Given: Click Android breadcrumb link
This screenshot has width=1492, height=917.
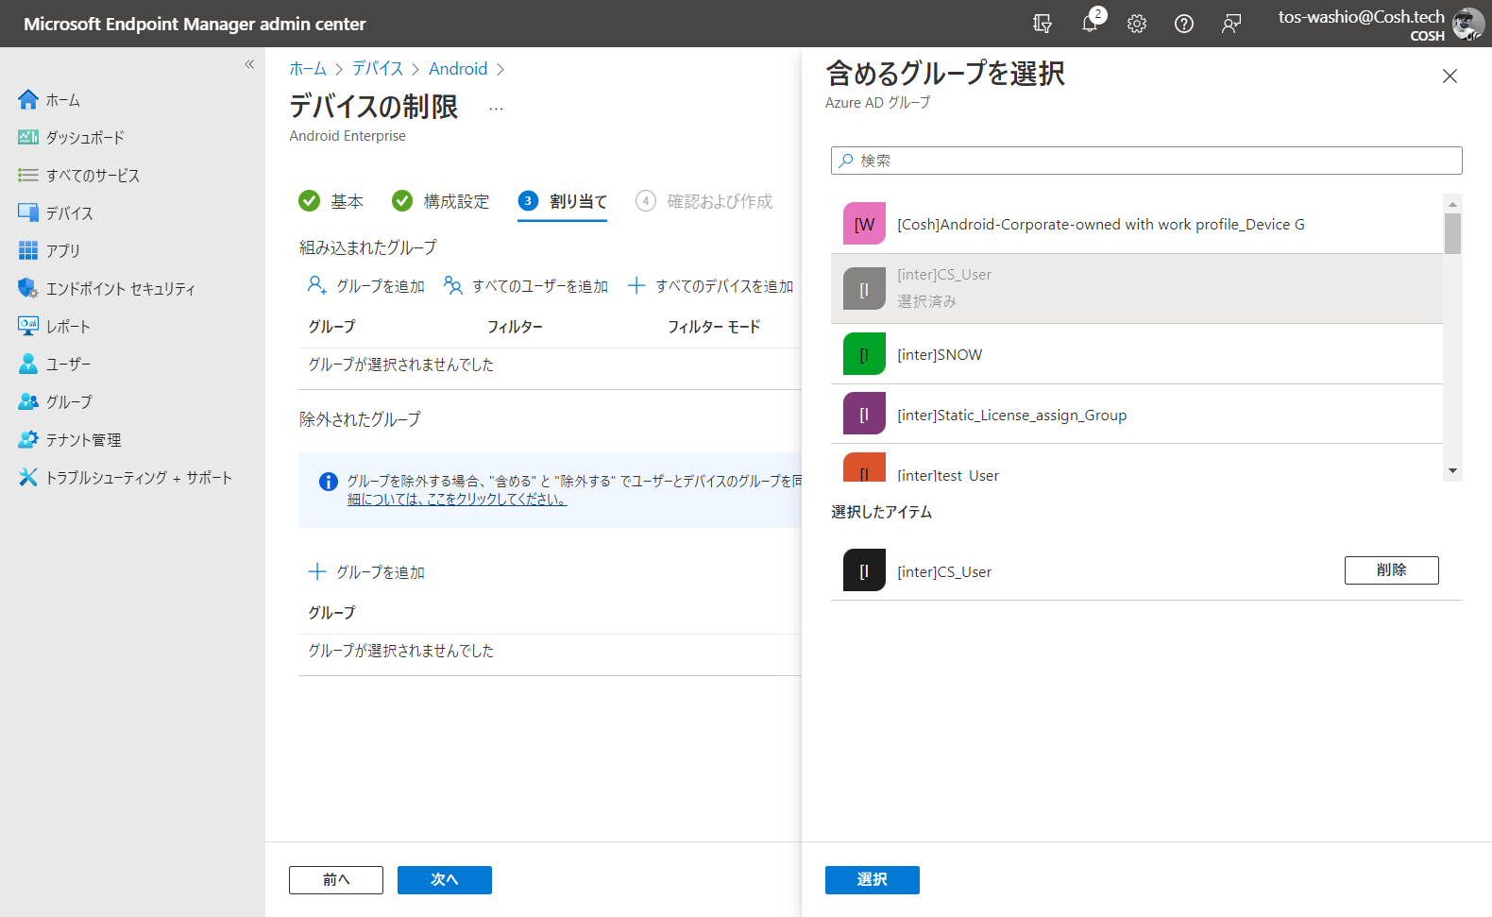Looking at the screenshot, I should click(x=458, y=69).
